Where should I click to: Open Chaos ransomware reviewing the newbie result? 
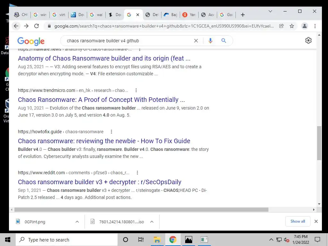[x=104, y=141]
